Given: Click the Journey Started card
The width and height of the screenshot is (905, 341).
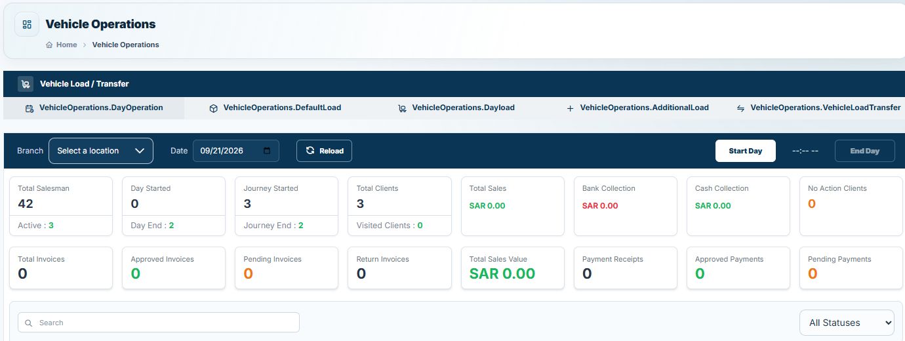Looking at the screenshot, I should tap(287, 206).
